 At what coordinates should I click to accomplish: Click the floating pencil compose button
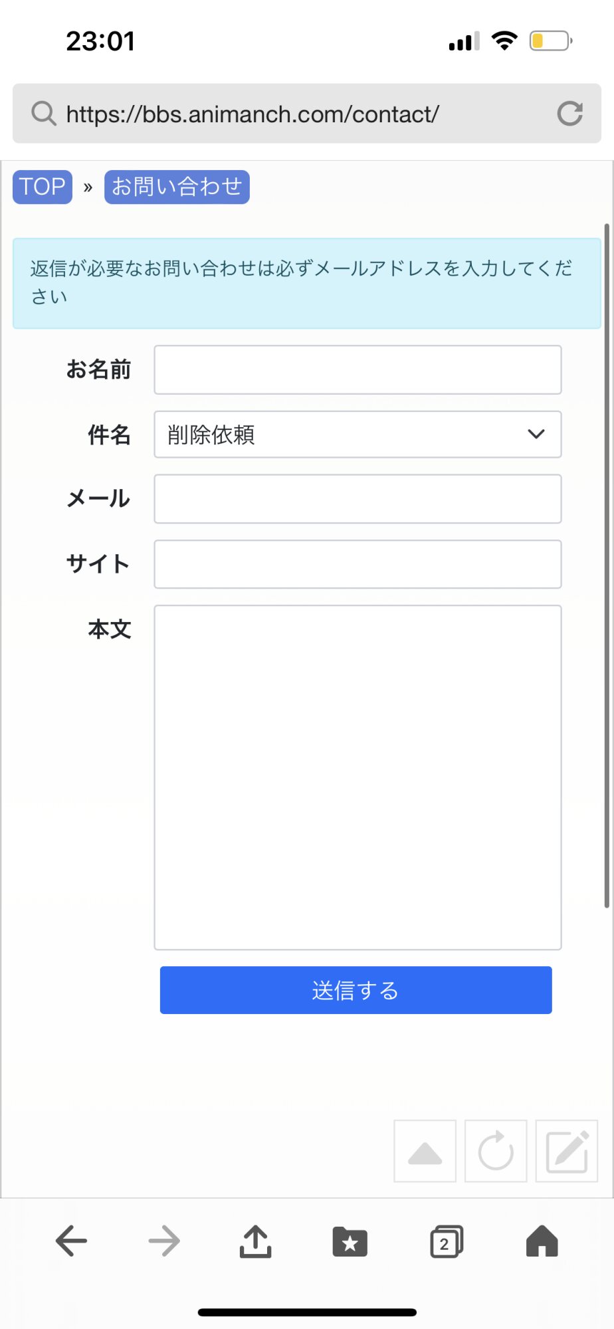[567, 1151]
